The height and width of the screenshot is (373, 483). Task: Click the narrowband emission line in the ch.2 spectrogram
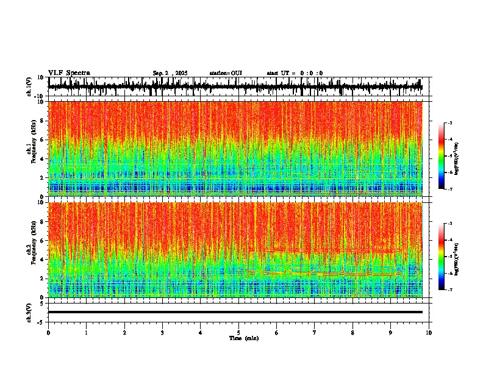coord(323,273)
